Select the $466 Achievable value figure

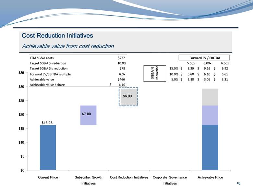point(121,79)
